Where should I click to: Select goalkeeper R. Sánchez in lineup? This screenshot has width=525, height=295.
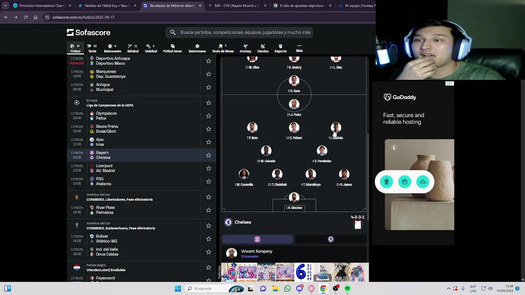294,202
